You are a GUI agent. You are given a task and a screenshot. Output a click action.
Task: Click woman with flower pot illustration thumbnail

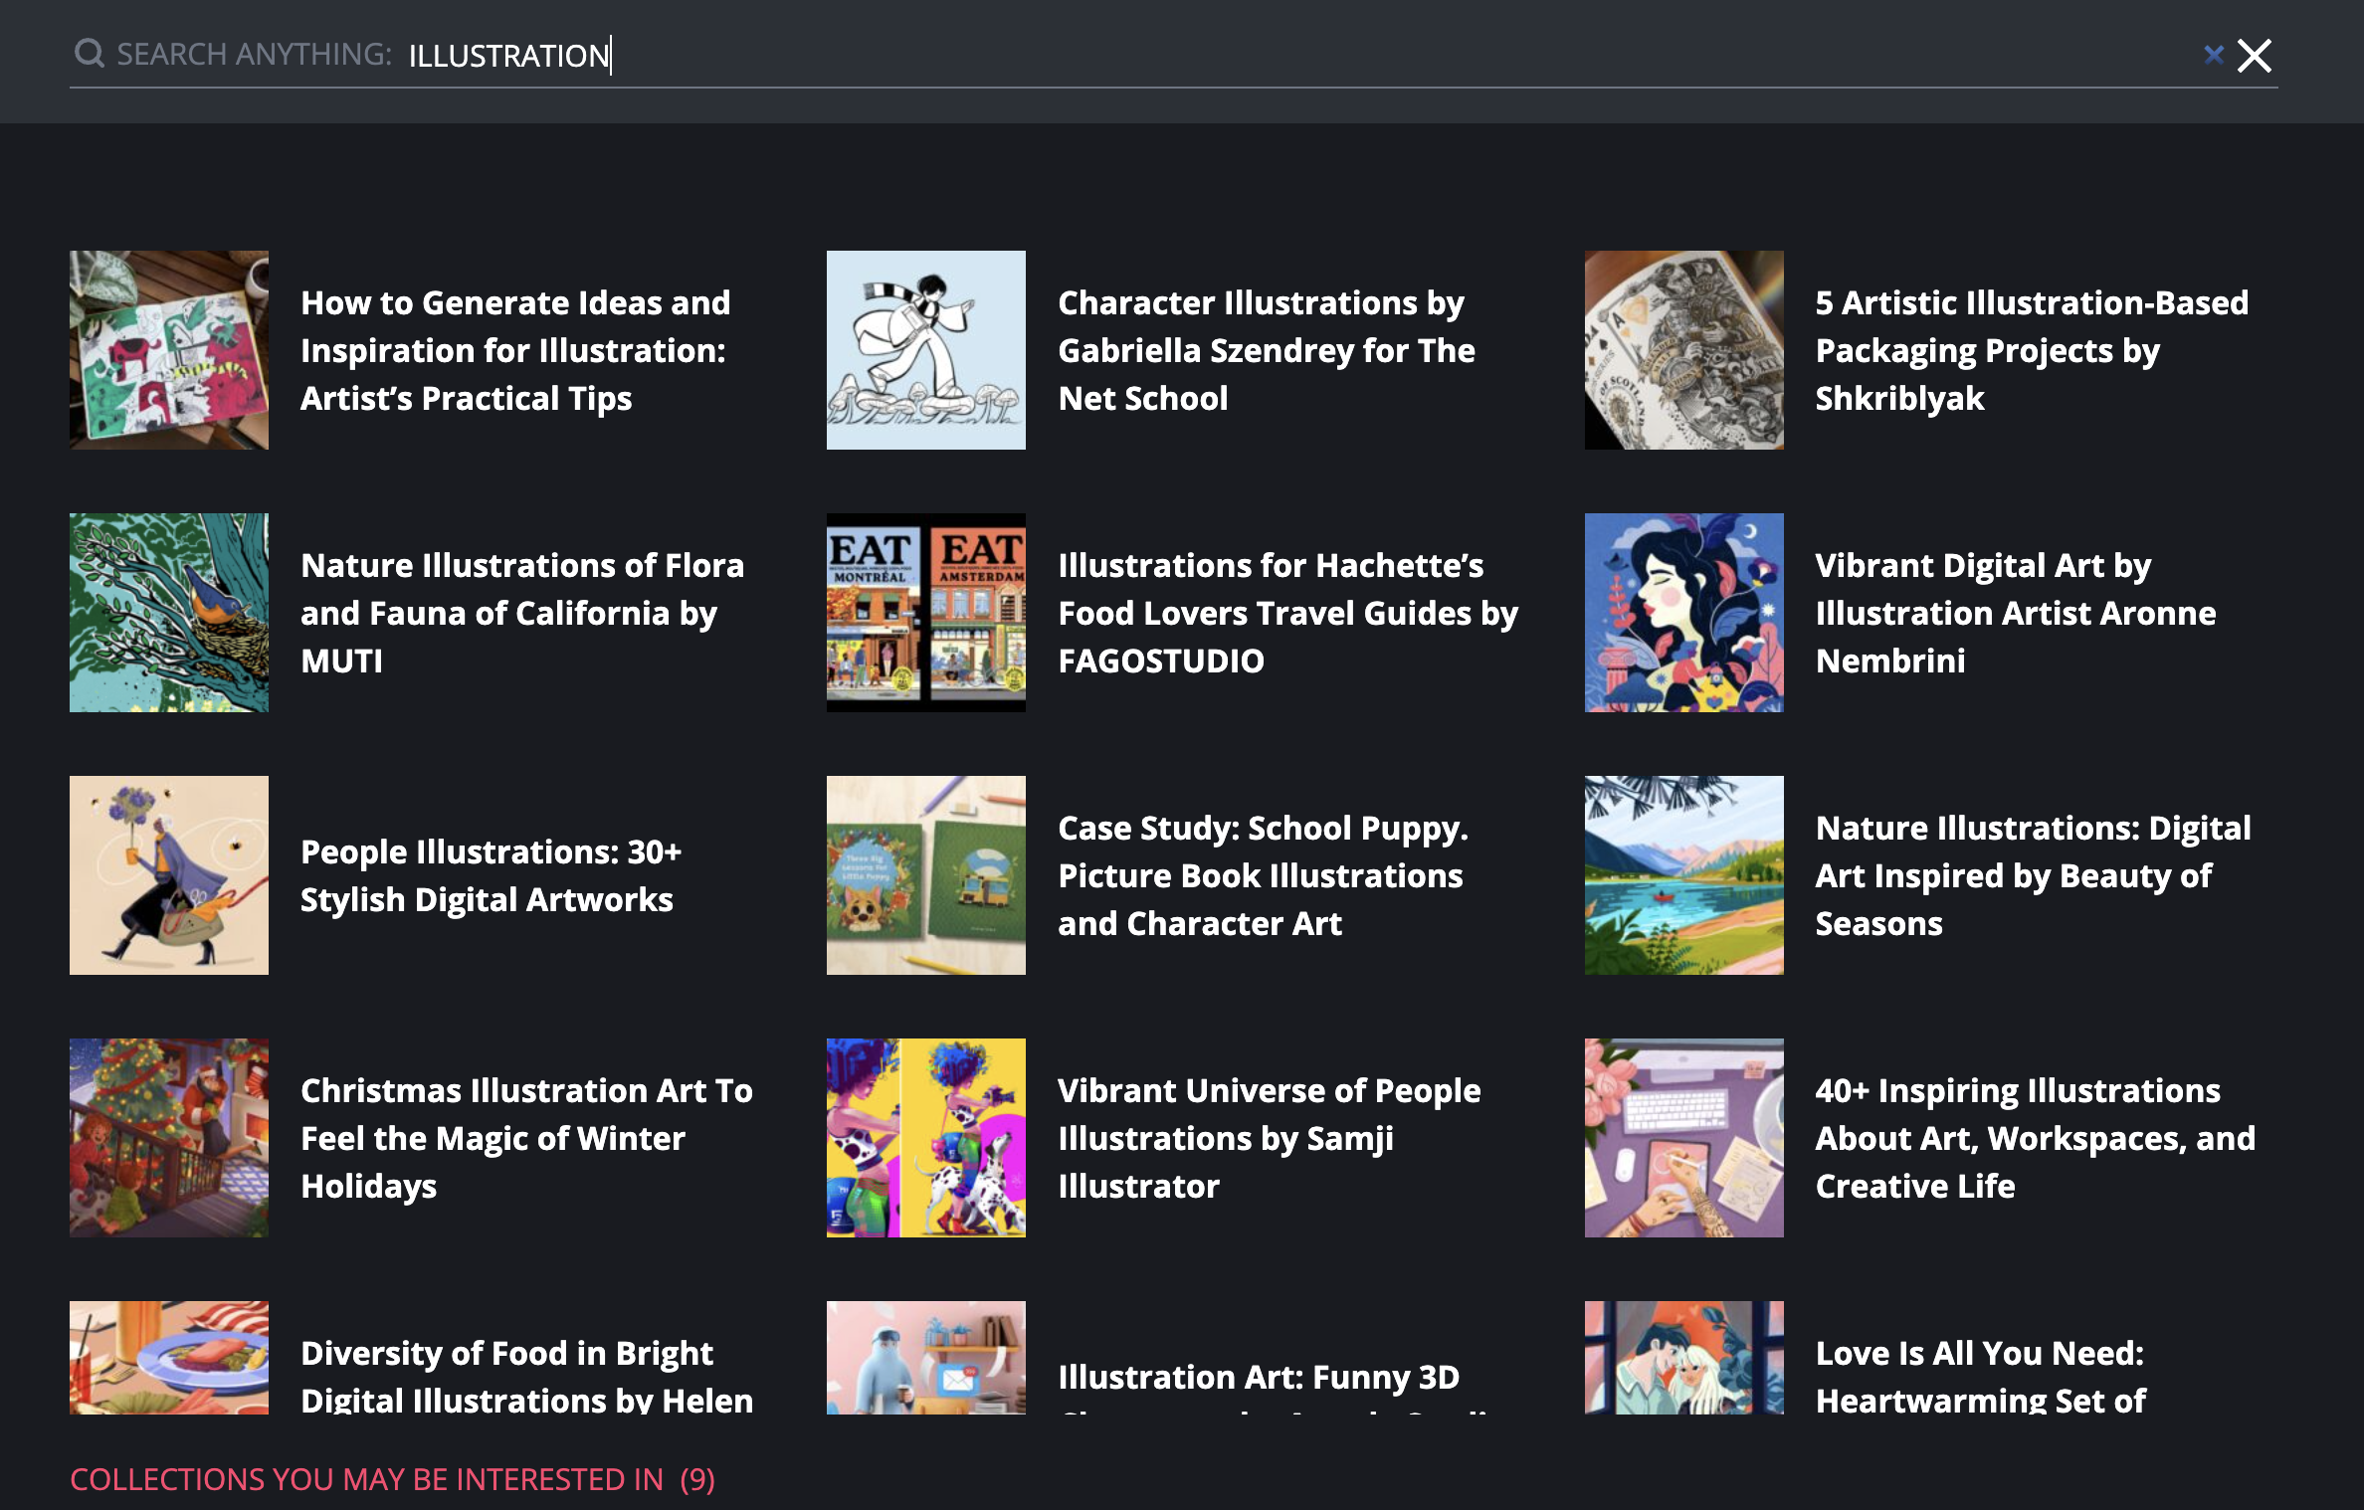click(169, 875)
